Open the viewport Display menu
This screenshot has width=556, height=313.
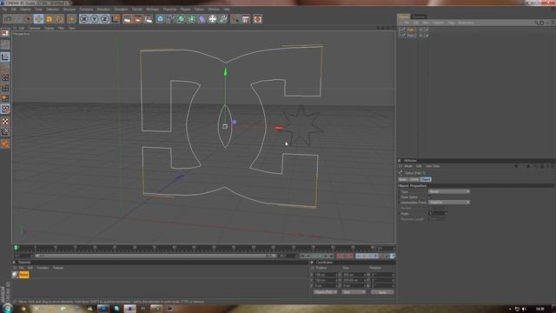pyautogui.click(x=49, y=28)
